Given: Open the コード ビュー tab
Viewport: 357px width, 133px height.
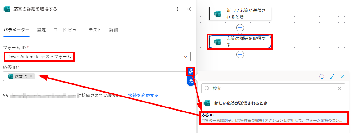Looking at the screenshot, I should point(67,30).
